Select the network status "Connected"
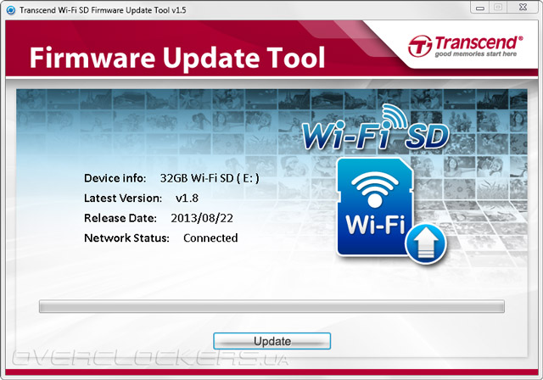Screen dimensions: 543x380 click(210, 237)
